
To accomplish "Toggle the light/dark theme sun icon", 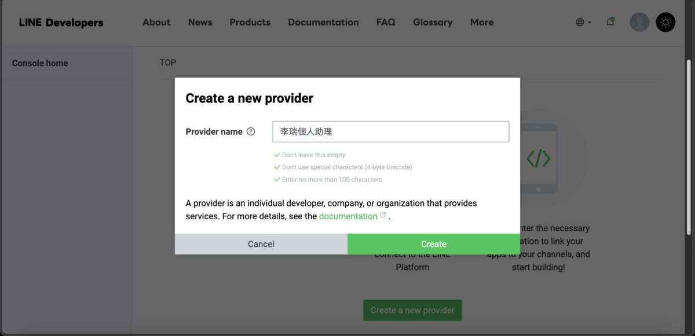I will click(x=665, y=22).
